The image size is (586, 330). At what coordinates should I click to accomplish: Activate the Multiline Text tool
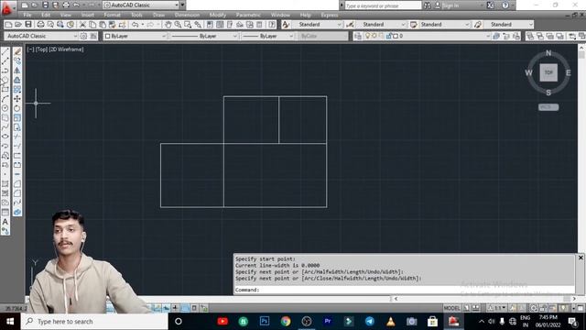5,222
